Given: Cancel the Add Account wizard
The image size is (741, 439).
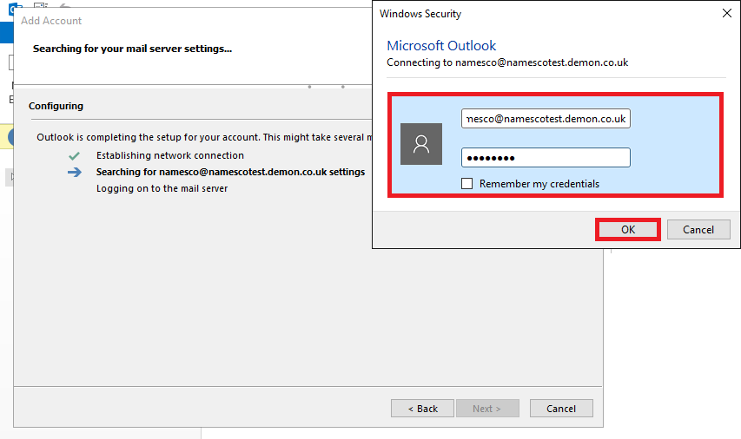Looking at the screenshot, I should 561,409.
